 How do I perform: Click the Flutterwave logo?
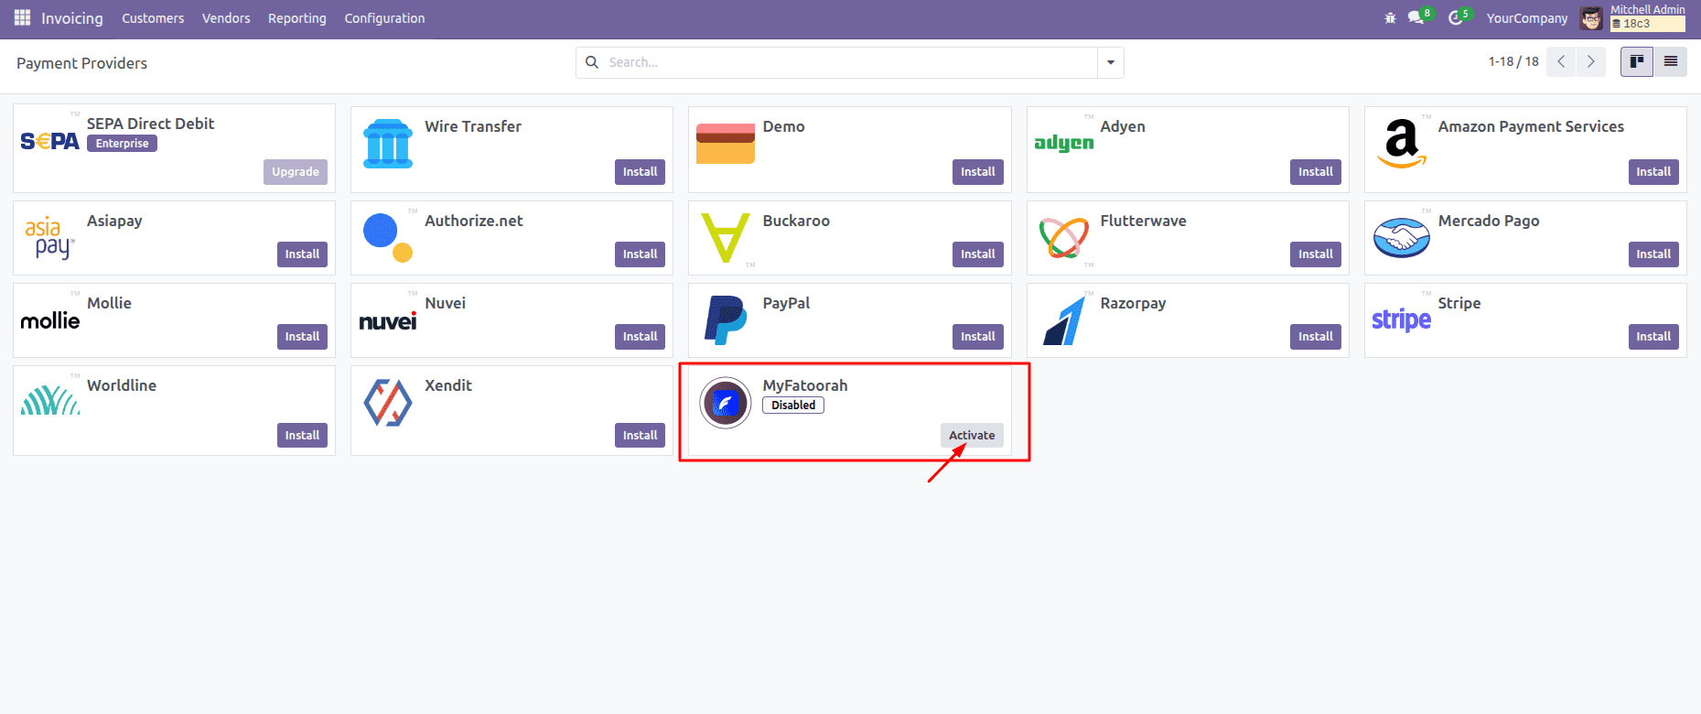point(1063,238)
